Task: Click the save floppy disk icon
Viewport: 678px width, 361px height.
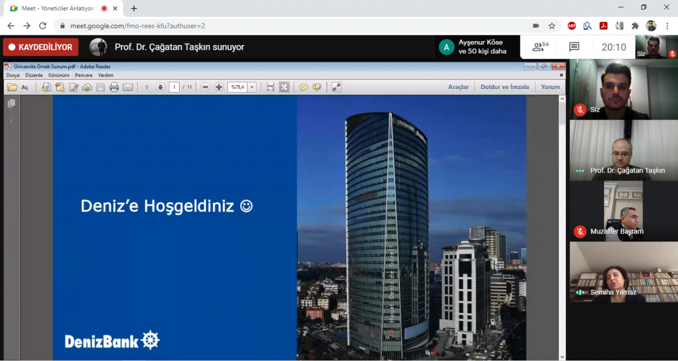Action: (101, 87)
